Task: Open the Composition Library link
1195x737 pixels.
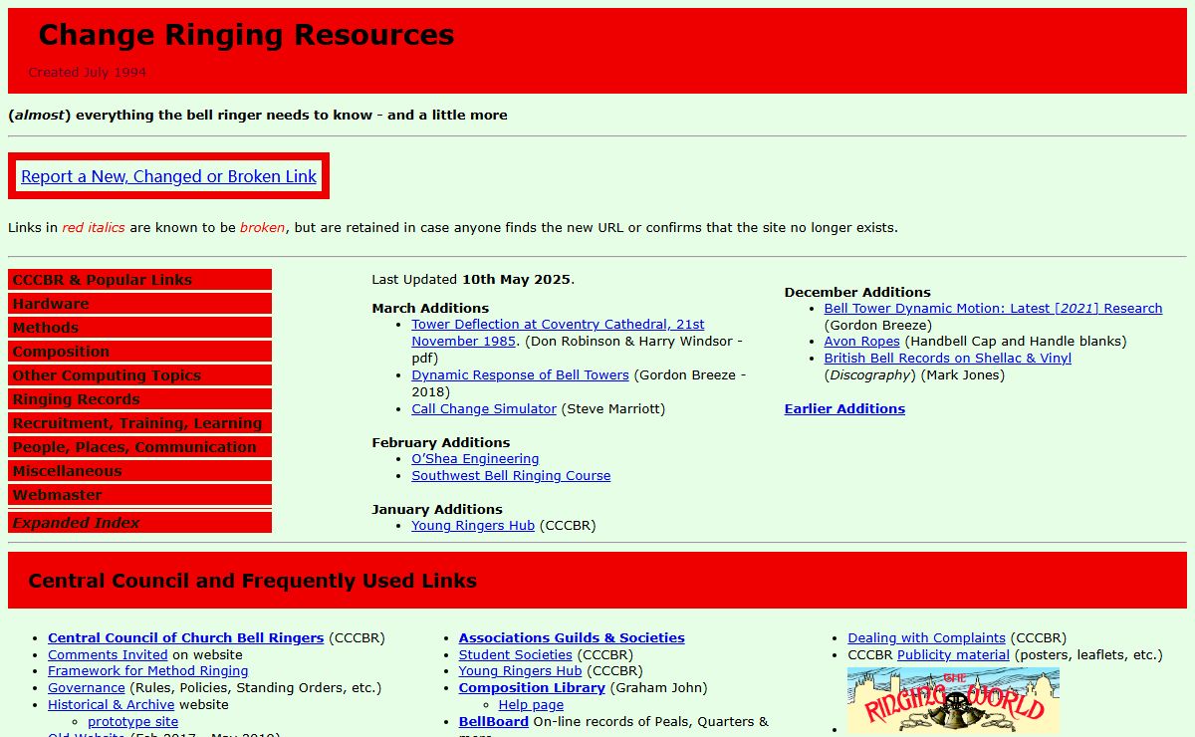Action: 532,687
